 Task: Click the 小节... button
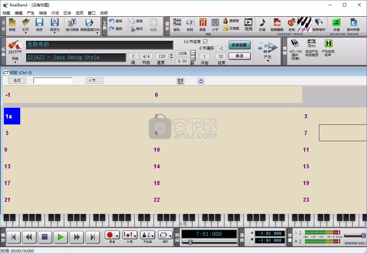click(95, 80)
